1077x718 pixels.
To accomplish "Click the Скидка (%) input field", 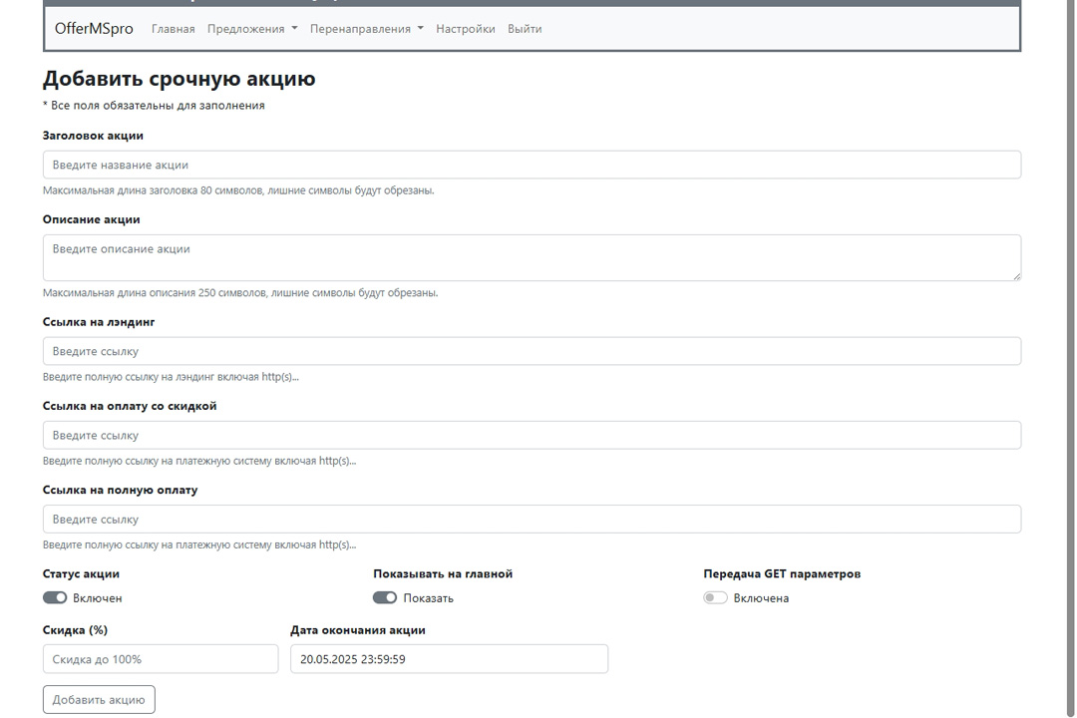I will click(161, 659).
